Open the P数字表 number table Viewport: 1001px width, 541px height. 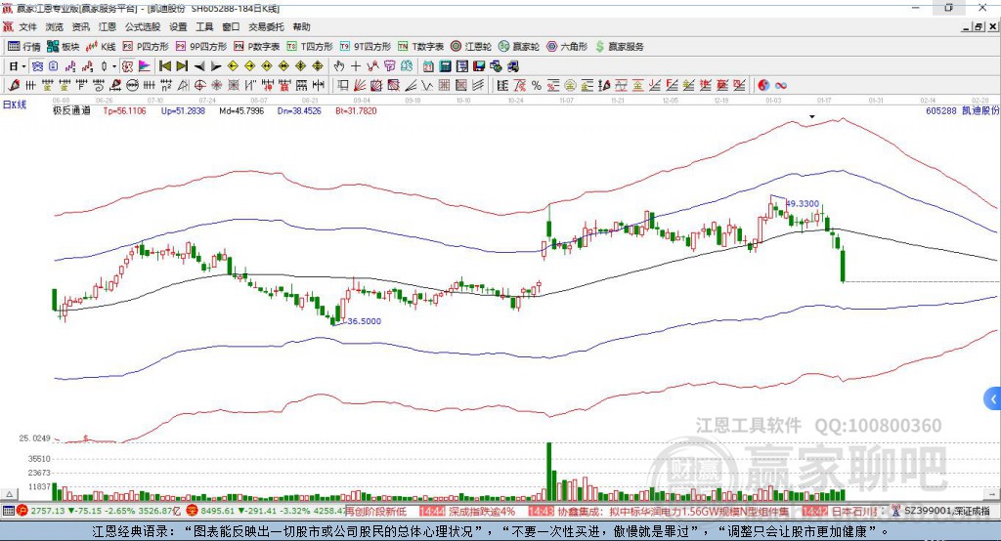coord(256,47)
